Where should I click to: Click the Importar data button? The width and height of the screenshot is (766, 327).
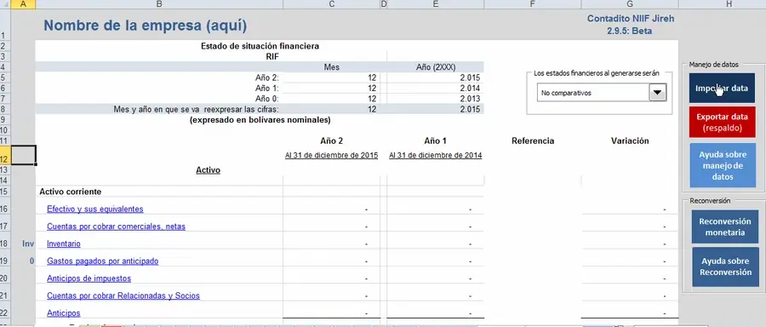coord(722,88)
